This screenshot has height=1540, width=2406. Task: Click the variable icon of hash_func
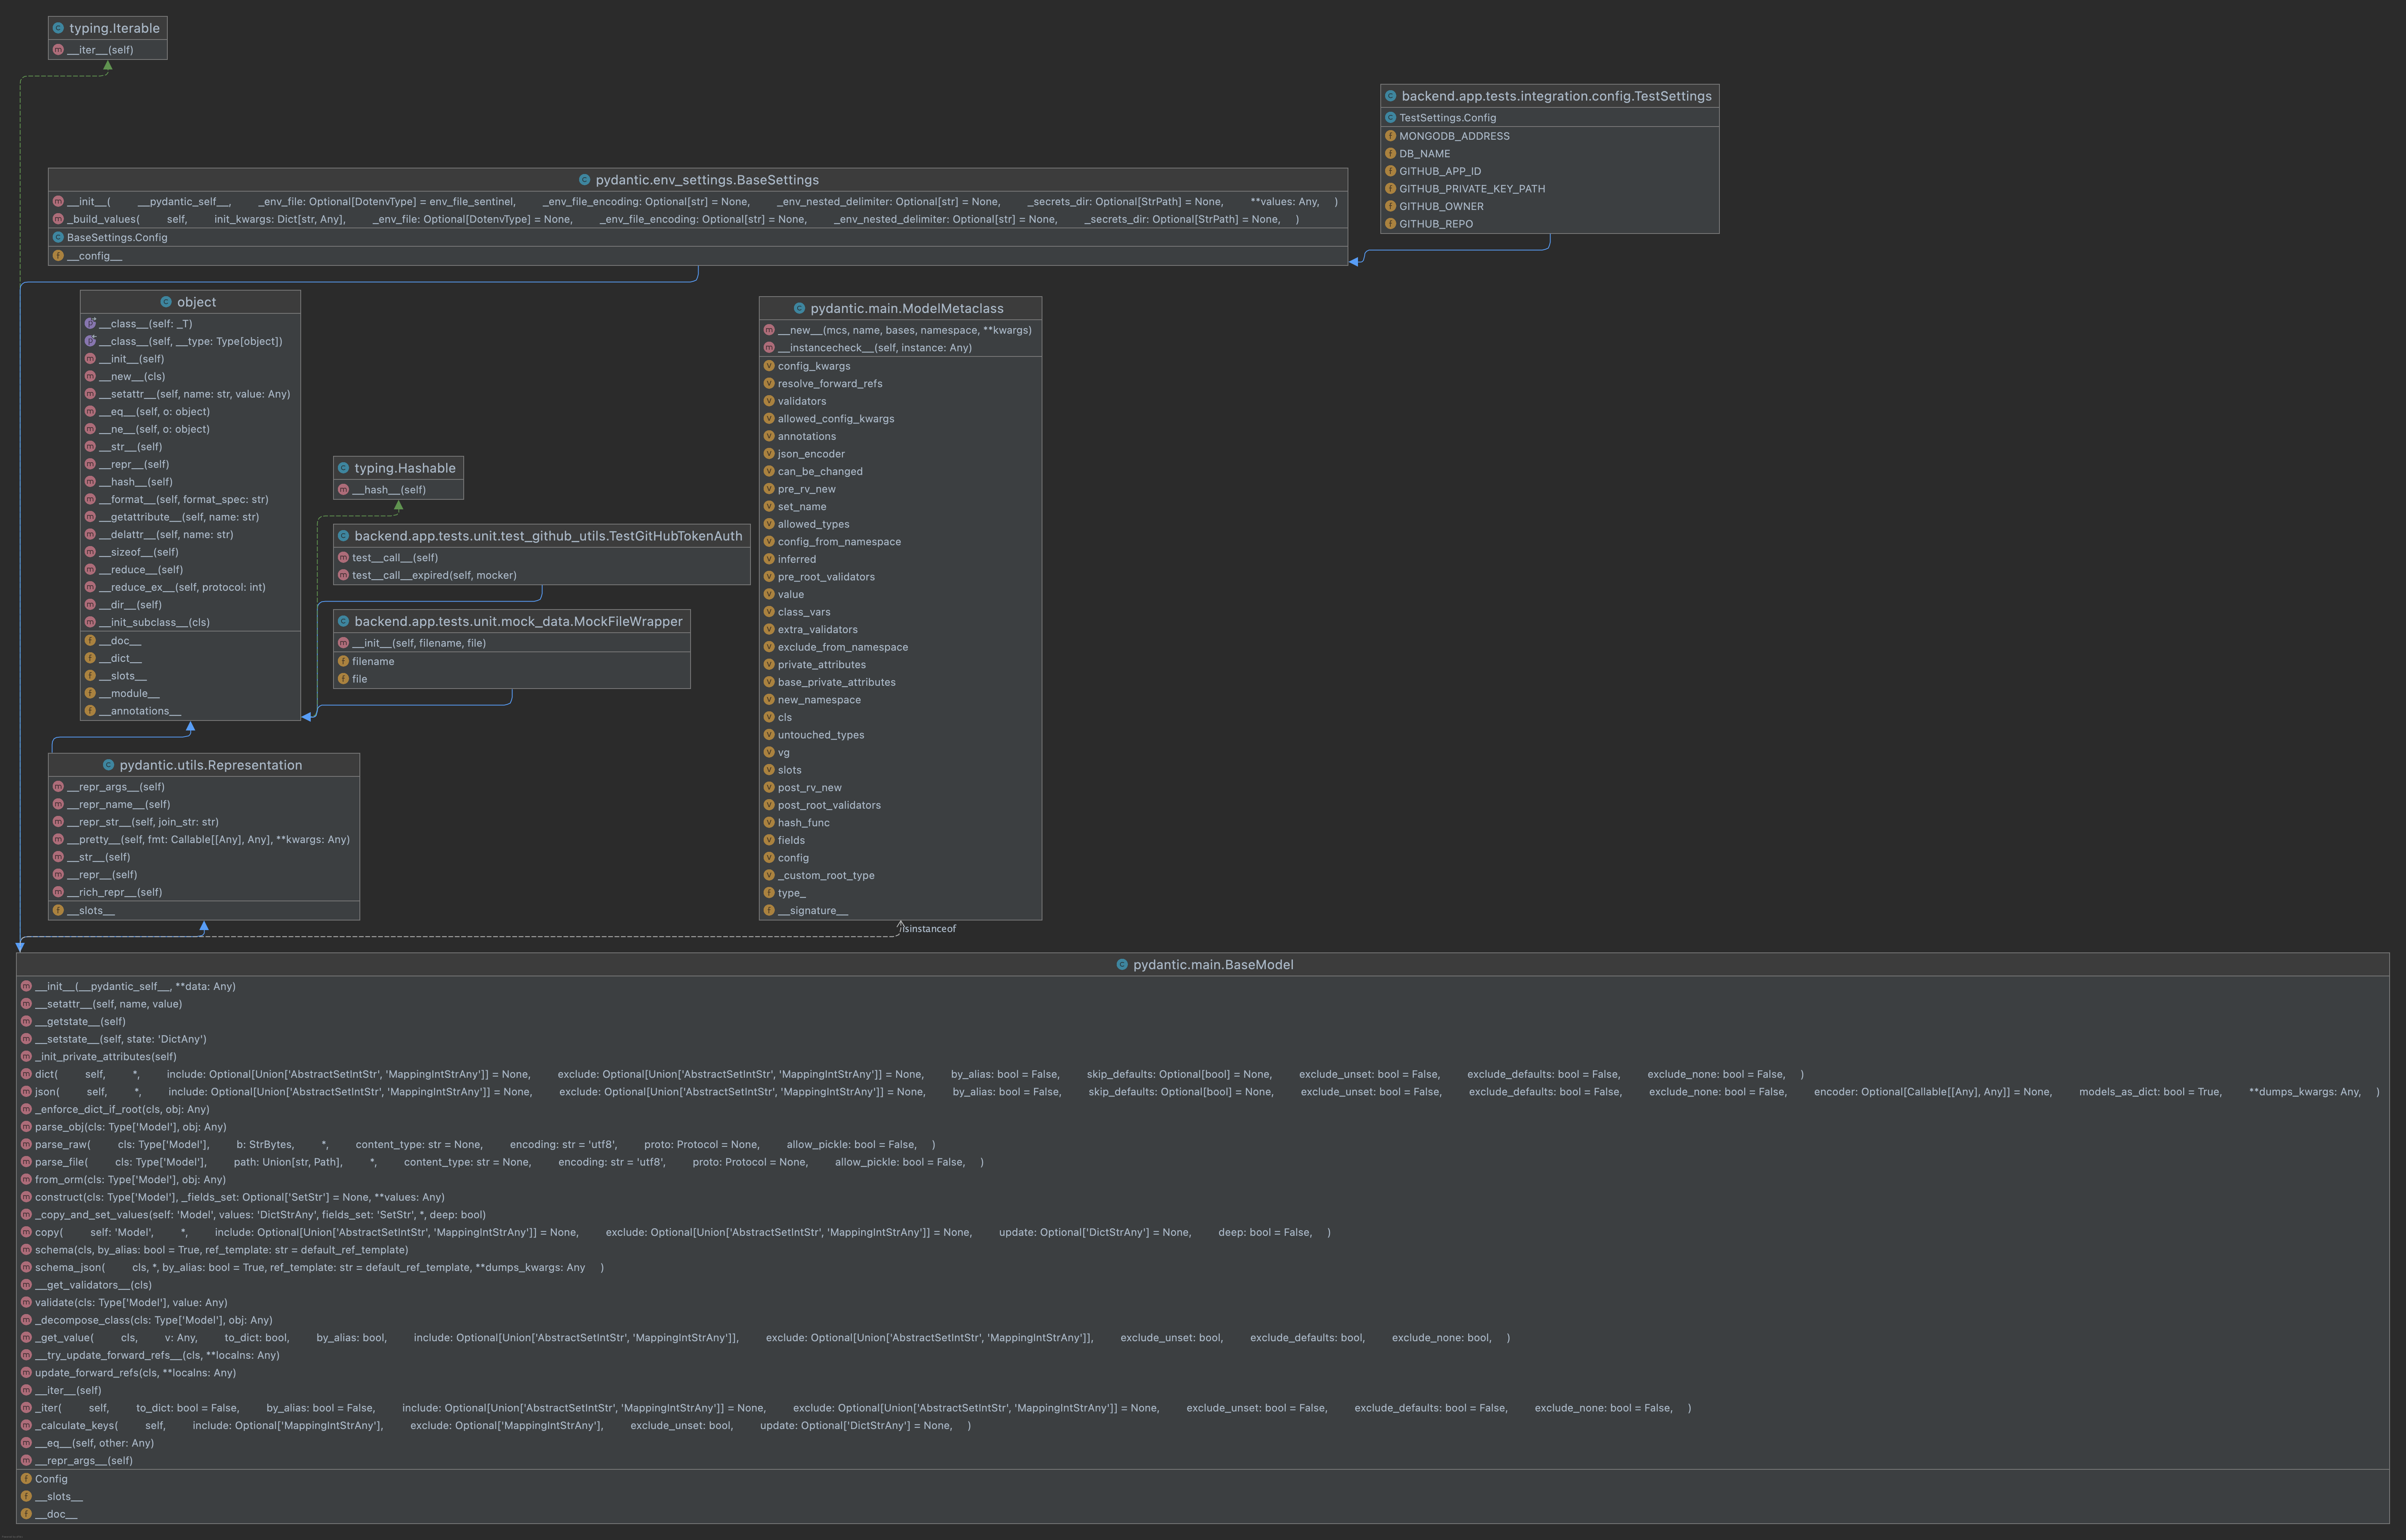(769, 823)
